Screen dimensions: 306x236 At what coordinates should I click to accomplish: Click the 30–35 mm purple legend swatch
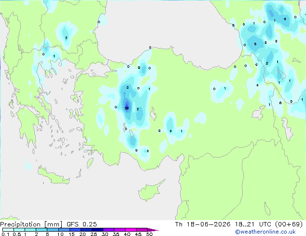108,230
